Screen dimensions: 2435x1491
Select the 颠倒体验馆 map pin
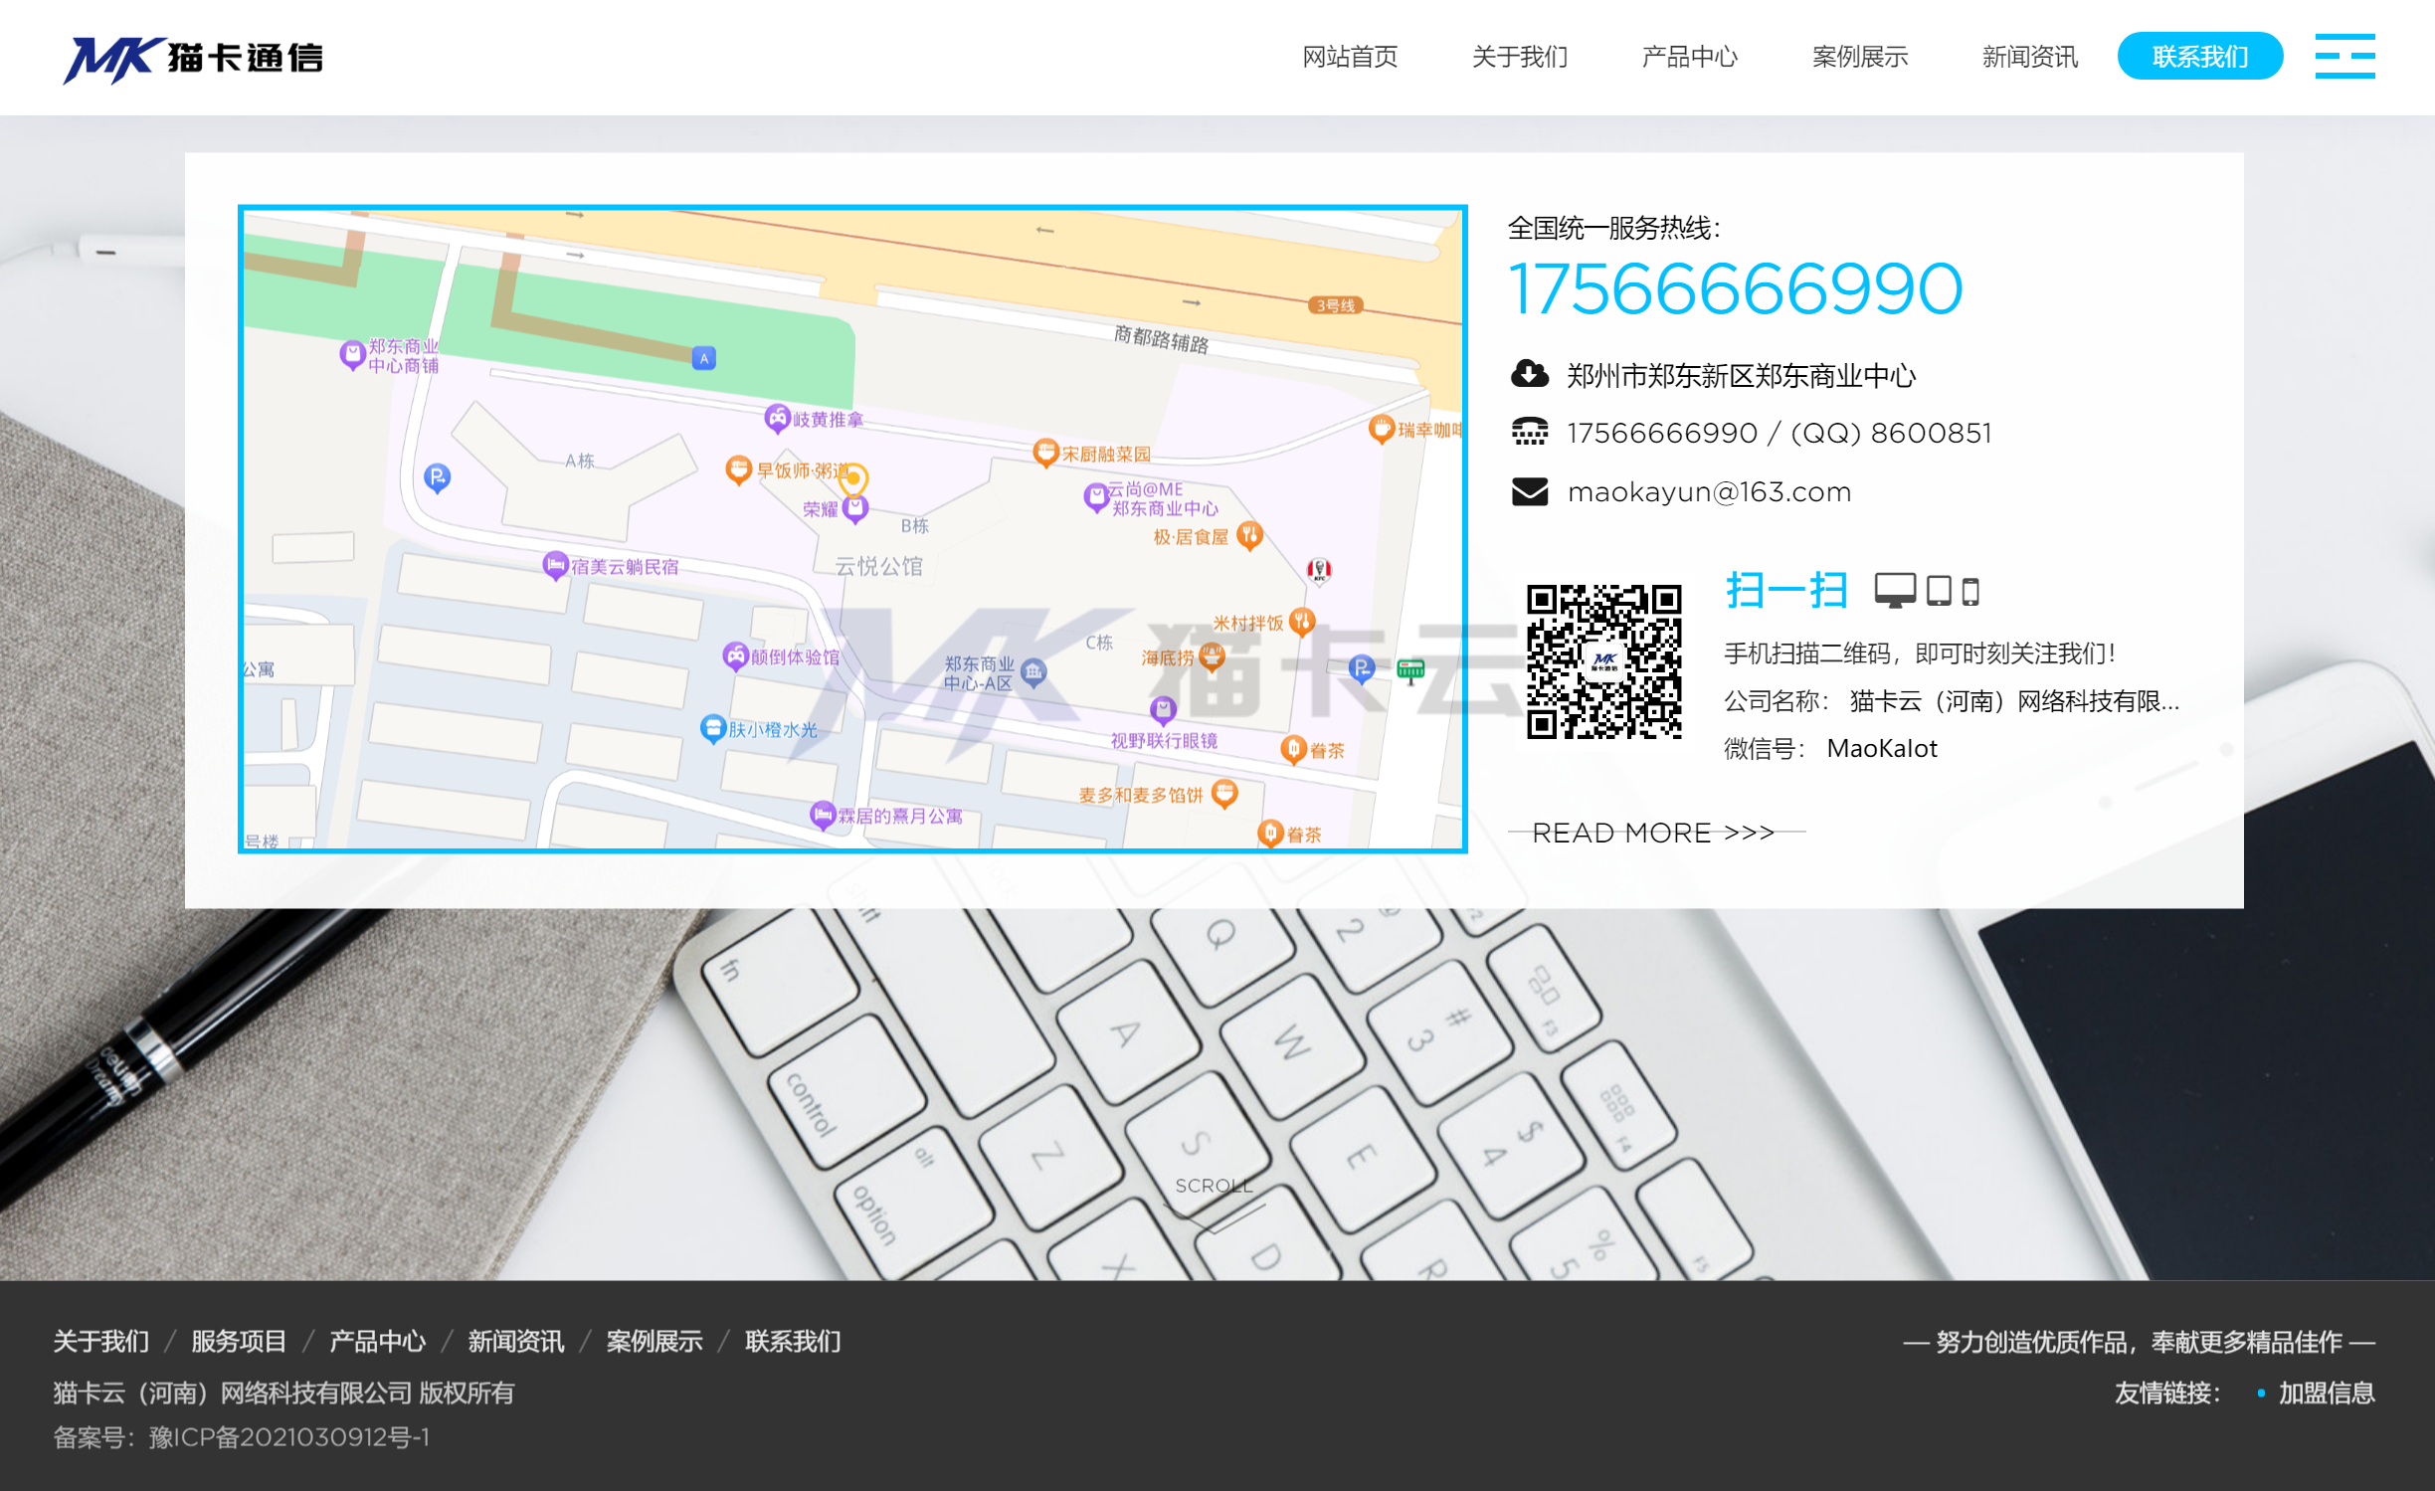(x=735, y=656)
